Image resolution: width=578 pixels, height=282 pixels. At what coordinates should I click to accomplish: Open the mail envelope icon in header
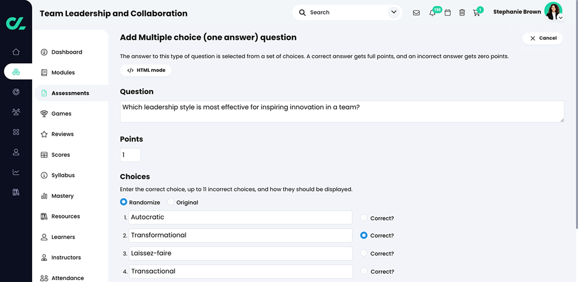pyautogui.click(x=416, y=13)
